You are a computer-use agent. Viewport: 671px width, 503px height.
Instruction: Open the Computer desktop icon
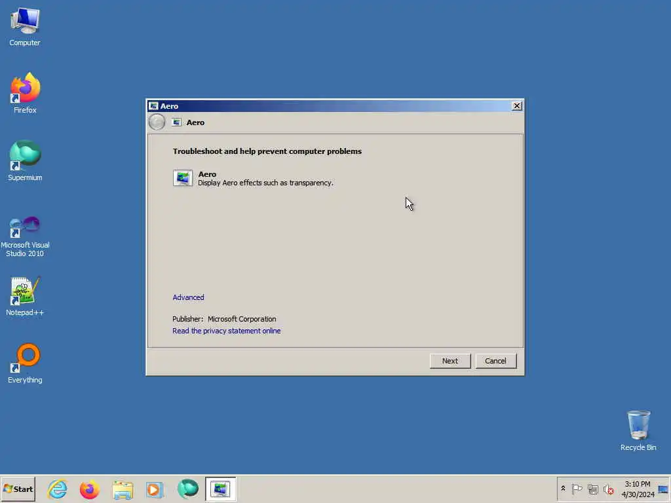(25, 26)
